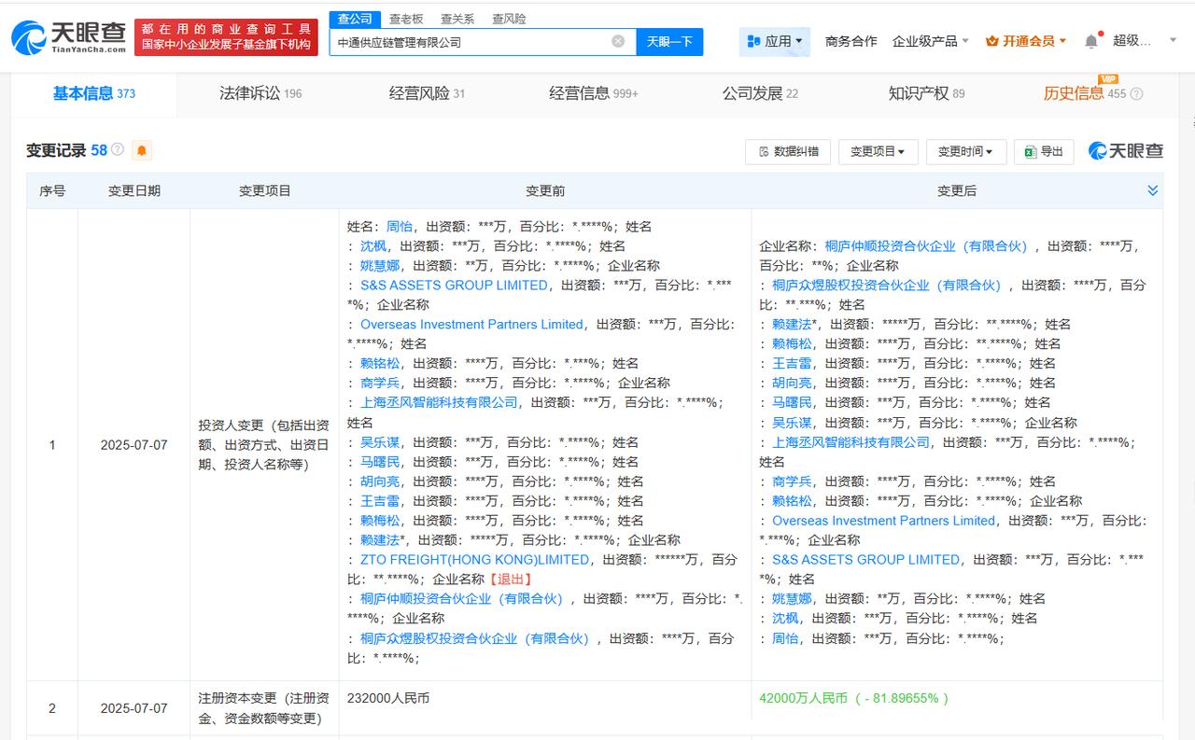Open 周怡 link in 变更前 column
The image size is (1195, 740).
point(400,226)
